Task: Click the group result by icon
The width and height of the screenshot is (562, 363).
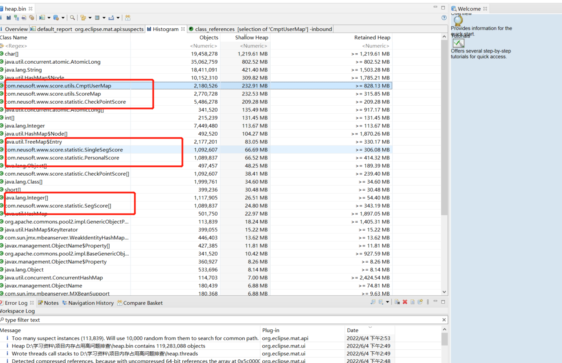Action: coord(83,17)
